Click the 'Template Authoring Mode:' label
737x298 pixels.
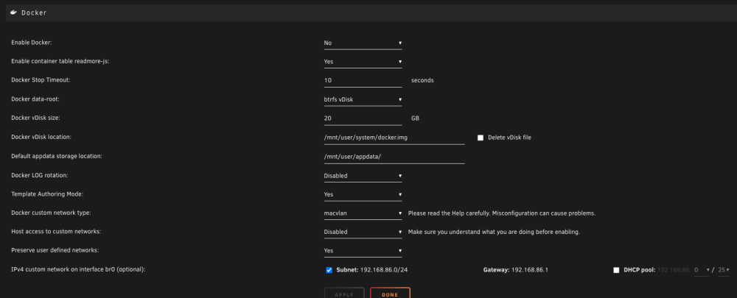47,194
